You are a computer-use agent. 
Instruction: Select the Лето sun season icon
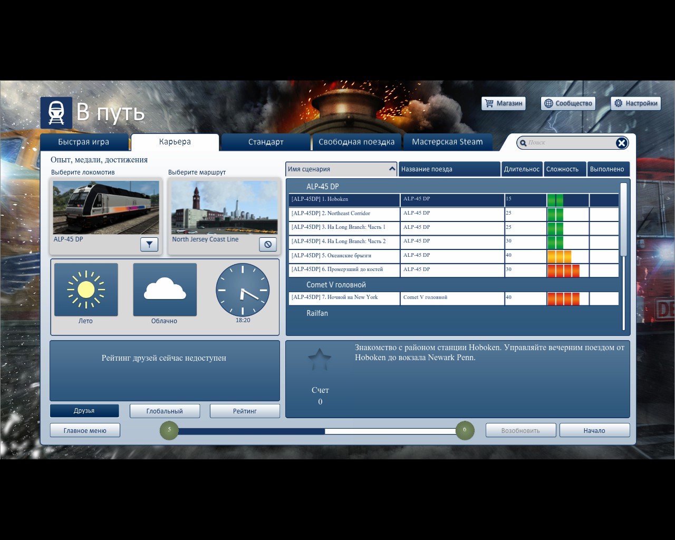tap(86, 290)
